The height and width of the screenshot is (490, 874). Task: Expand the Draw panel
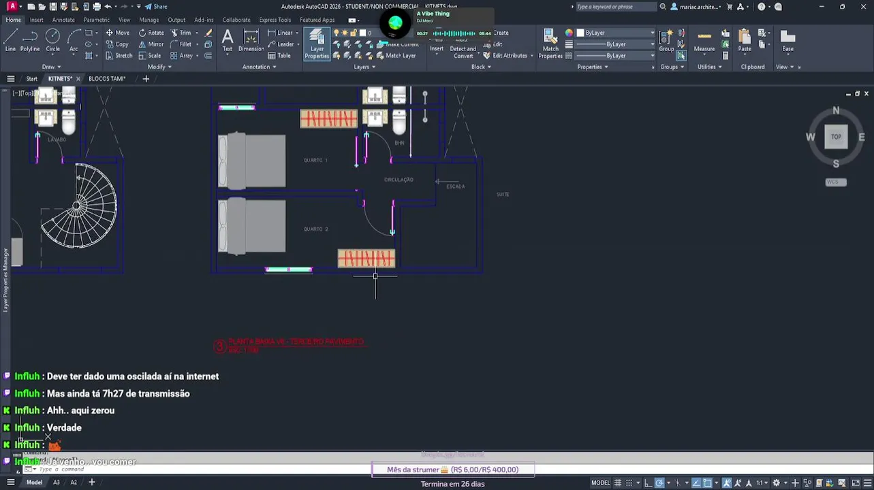52,67
